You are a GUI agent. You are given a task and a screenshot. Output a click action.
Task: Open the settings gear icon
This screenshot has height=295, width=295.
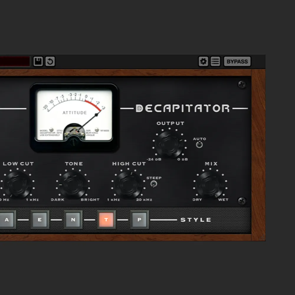pyautogui.click(x=203, y=62)
